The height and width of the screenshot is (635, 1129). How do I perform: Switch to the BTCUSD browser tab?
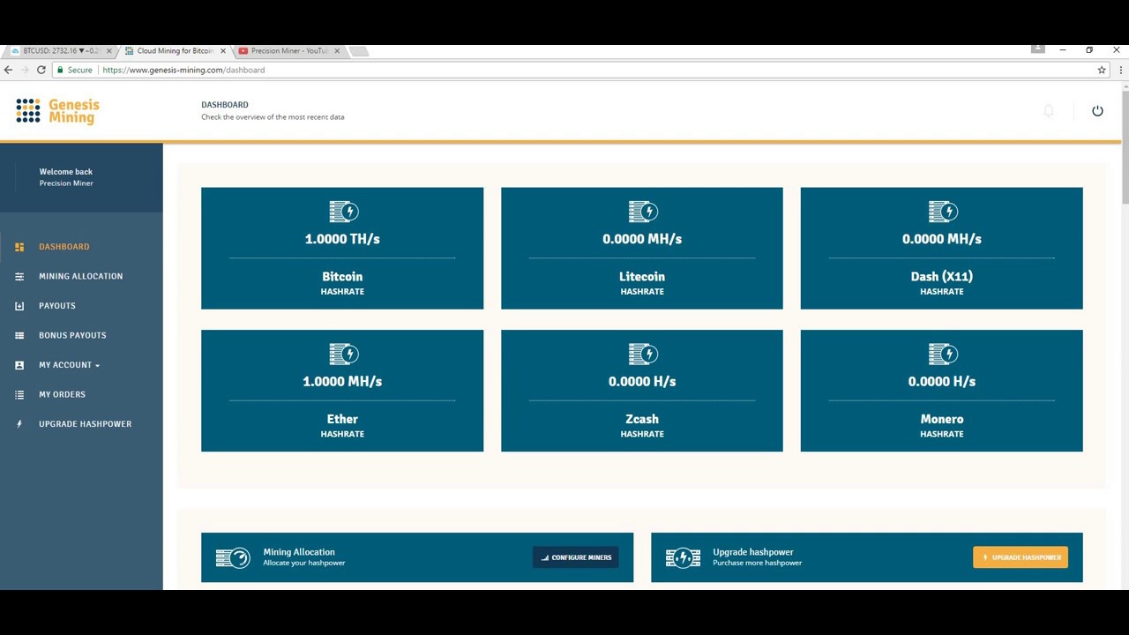60,51
